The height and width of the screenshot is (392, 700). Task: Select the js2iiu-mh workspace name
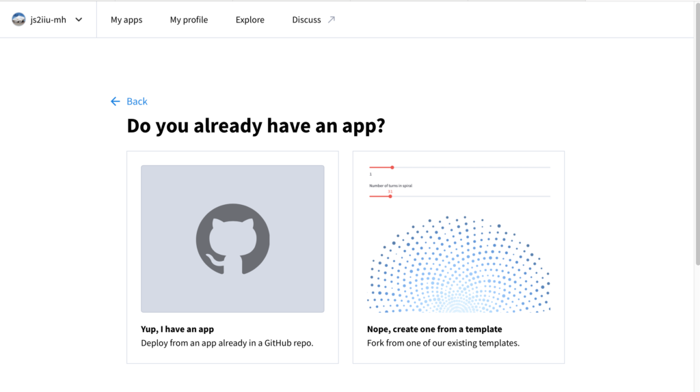click(49, 20)
